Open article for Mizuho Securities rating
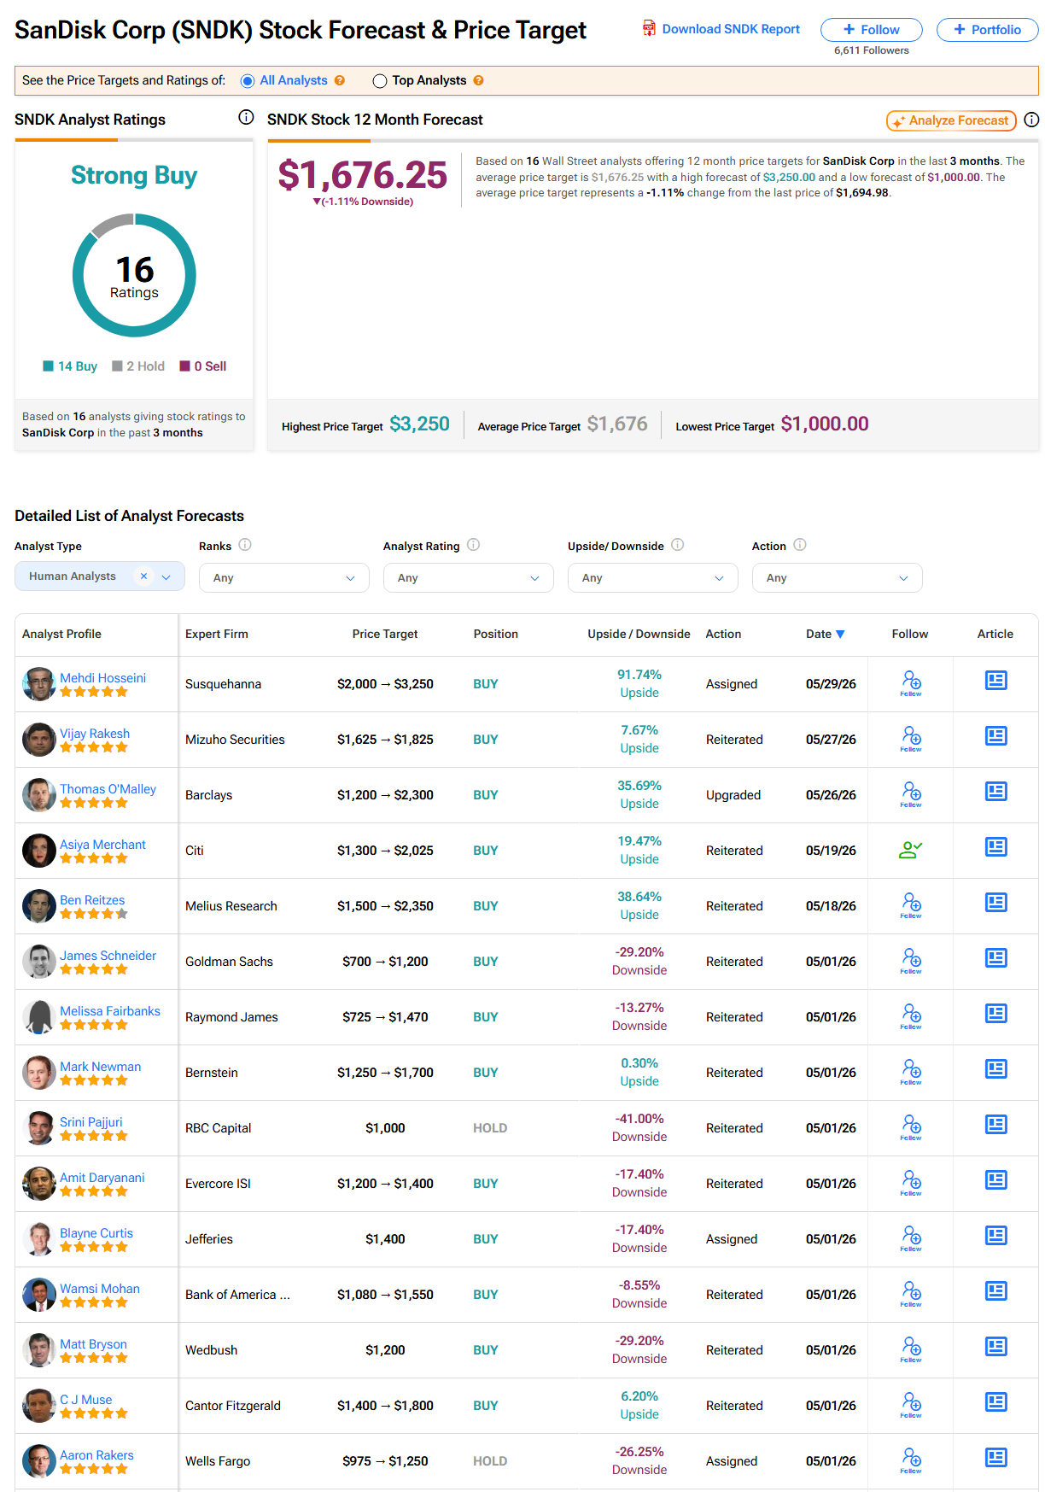Screen dimensions: 1045x1492 click(x=996, y=736)
